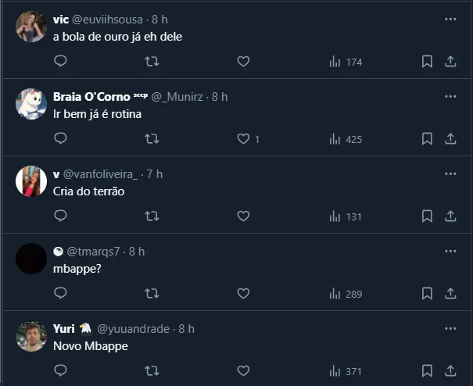This screenshot has width=473, height=386.
Task: Click Yuri's profile avatar
Action: click(31, 336)
